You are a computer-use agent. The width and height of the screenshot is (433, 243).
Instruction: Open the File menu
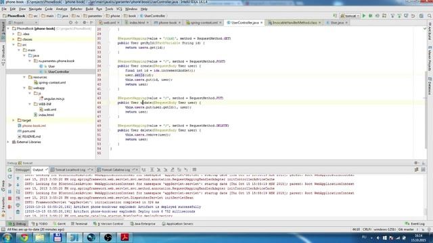[4, 9]
